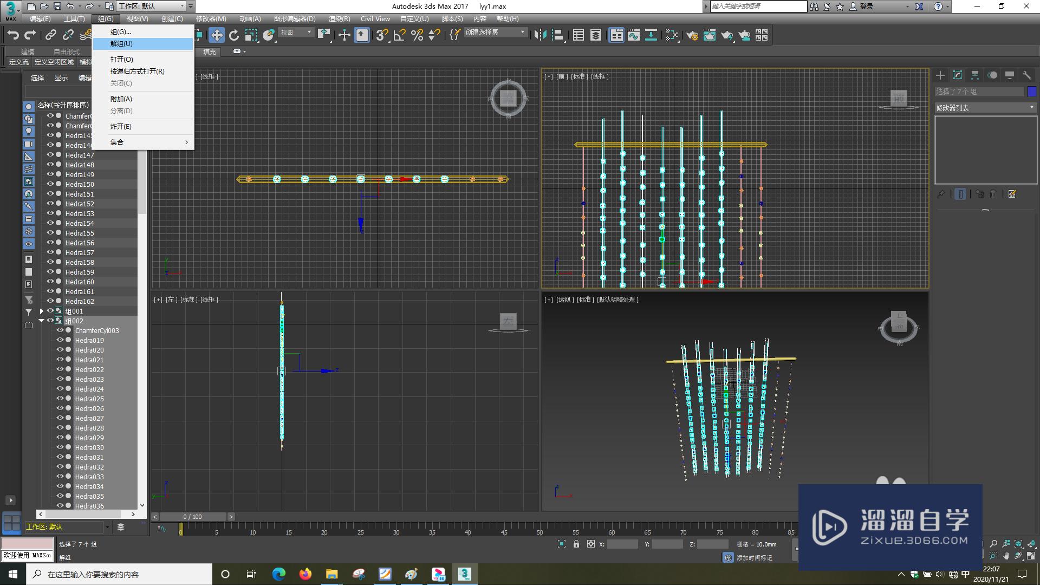
Task: Hide ChamferCyl003 with its eye icon
Action: click(60, 330)
